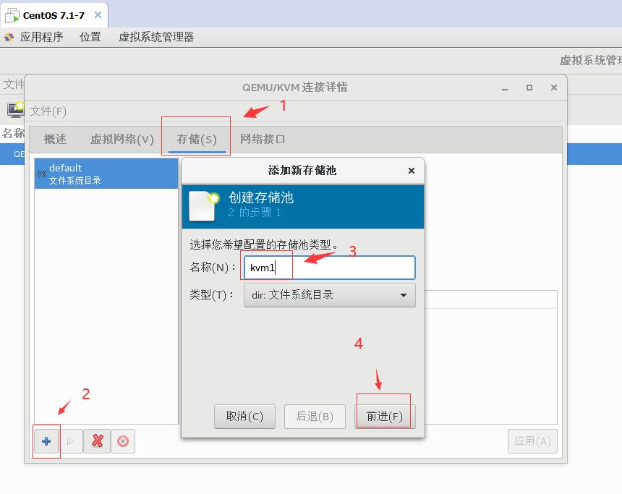Image resolution: width=622 pixels, height=494 pixels.
Task: Click the 后退(B) back button
Action: tap(315, 416)
